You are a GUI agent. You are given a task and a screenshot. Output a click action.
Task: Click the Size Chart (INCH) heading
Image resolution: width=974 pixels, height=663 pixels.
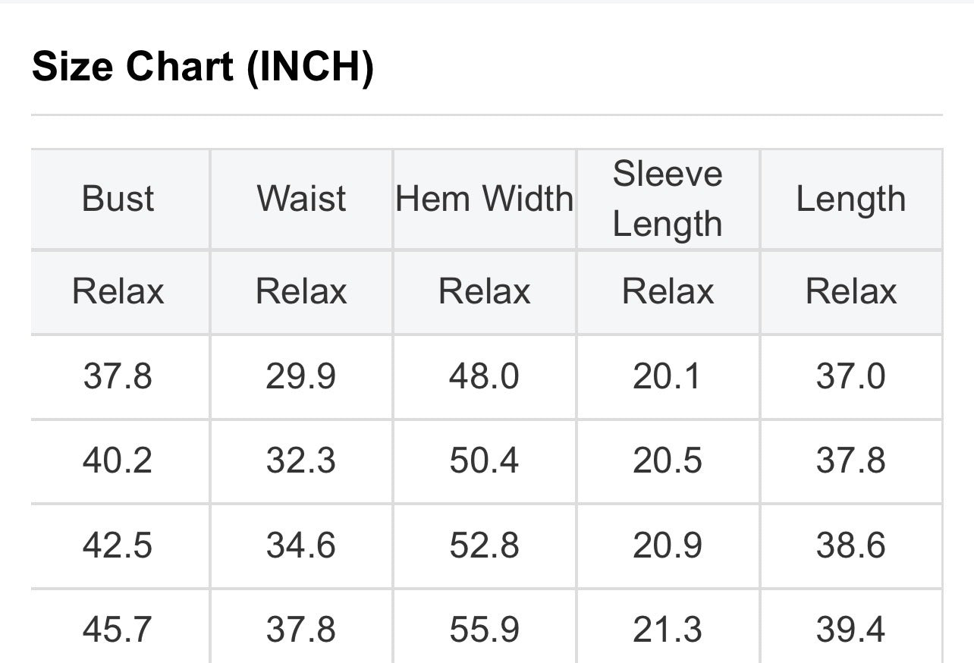click(x=203, y=68)
